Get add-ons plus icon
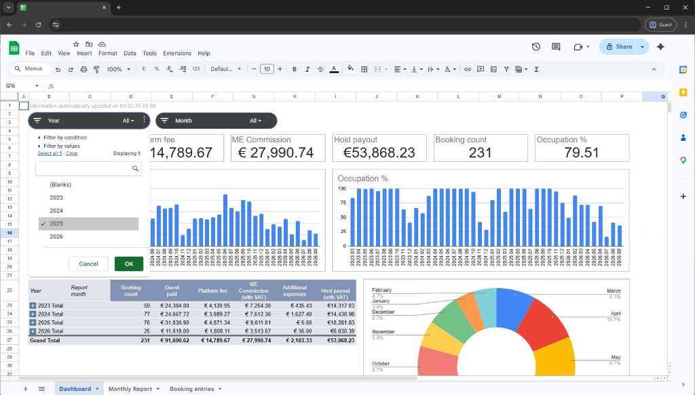This screenshot has height=395, width=695. (x=683, y=196)
